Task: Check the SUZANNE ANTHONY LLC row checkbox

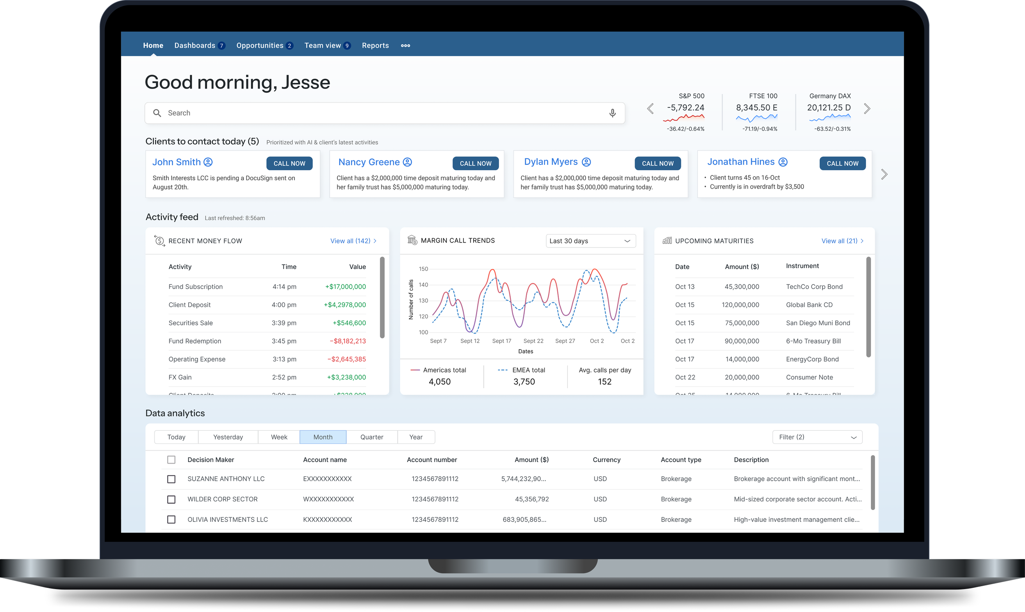Action: tap(171, 479)
